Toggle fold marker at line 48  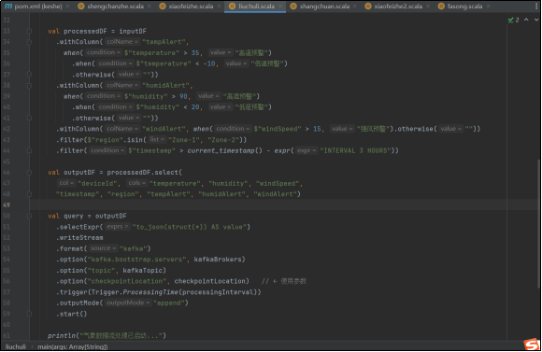[x=29, y=194]
